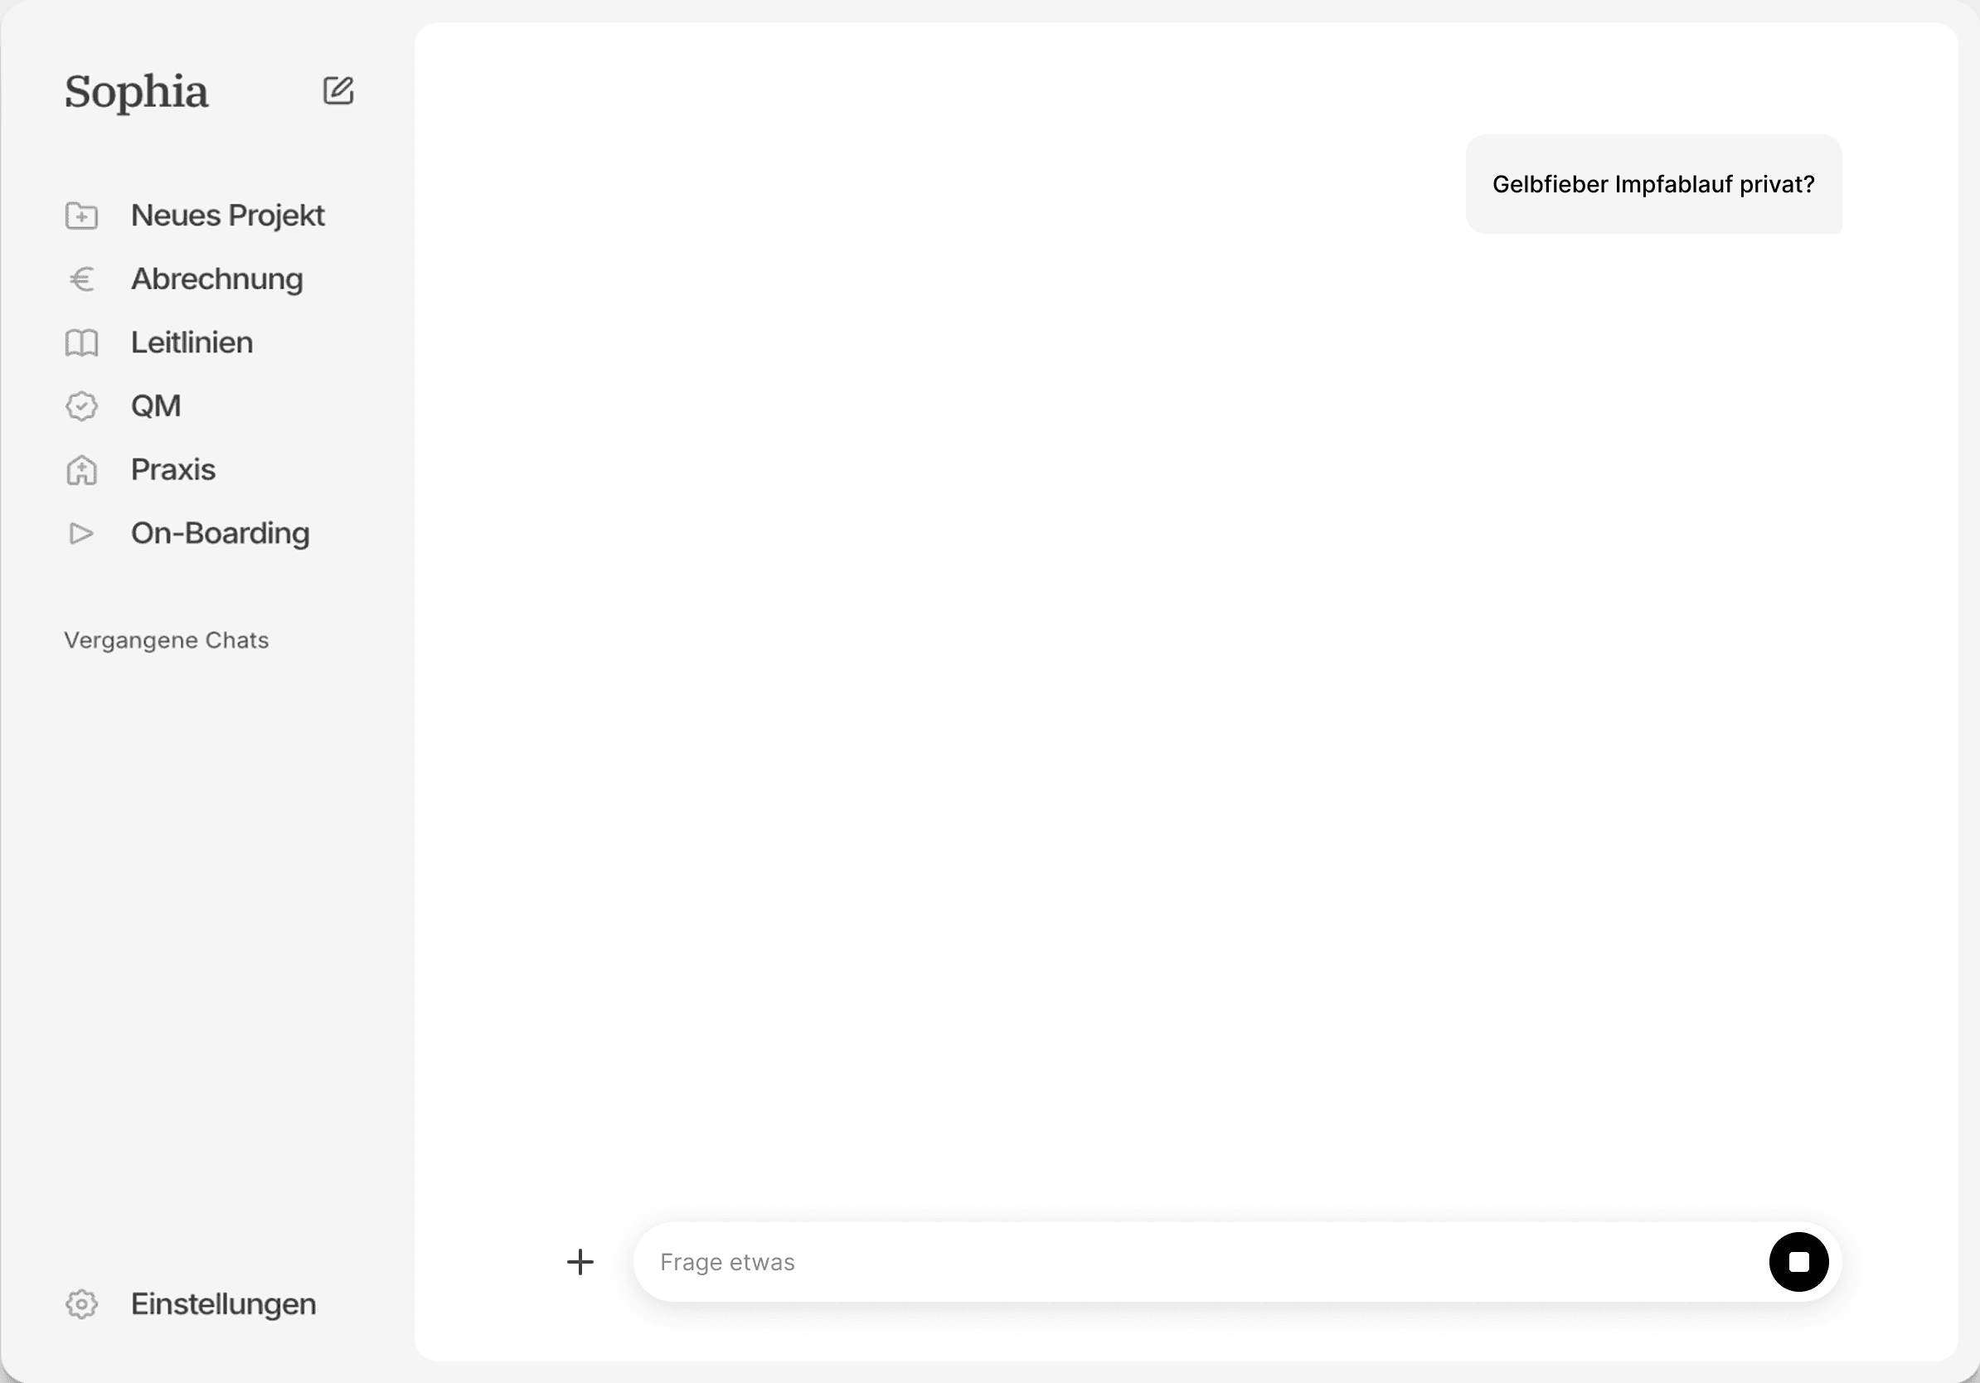Go to Leitlinien in the sidebar

pyautogui.click(x=192, y=343)
